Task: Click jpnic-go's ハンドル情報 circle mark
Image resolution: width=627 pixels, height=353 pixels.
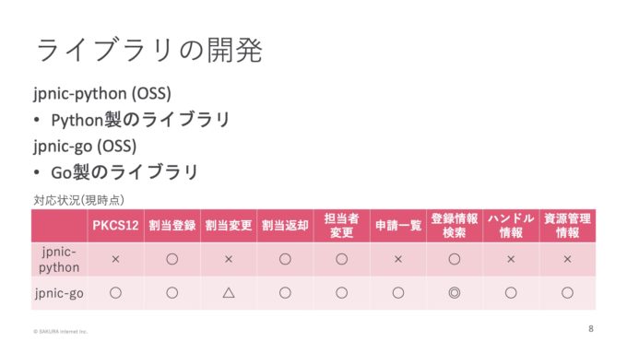Action: click(x=511, y=293)
